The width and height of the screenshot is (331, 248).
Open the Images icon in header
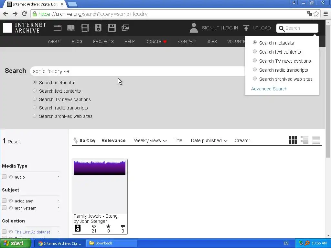125,28
